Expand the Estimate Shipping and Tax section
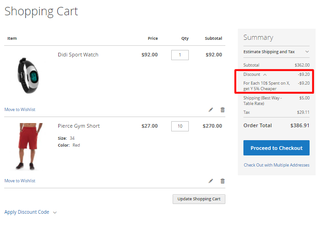The height and width of the screenshot is (229, 317). point(276,52)
